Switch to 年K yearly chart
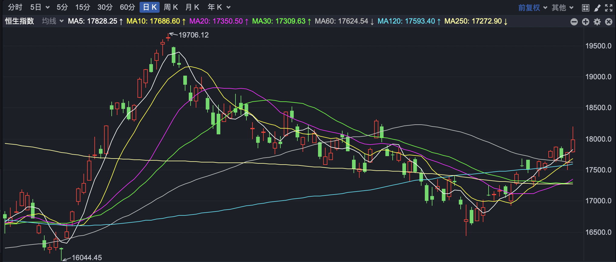616x262 pixels. tap(215, 7)
